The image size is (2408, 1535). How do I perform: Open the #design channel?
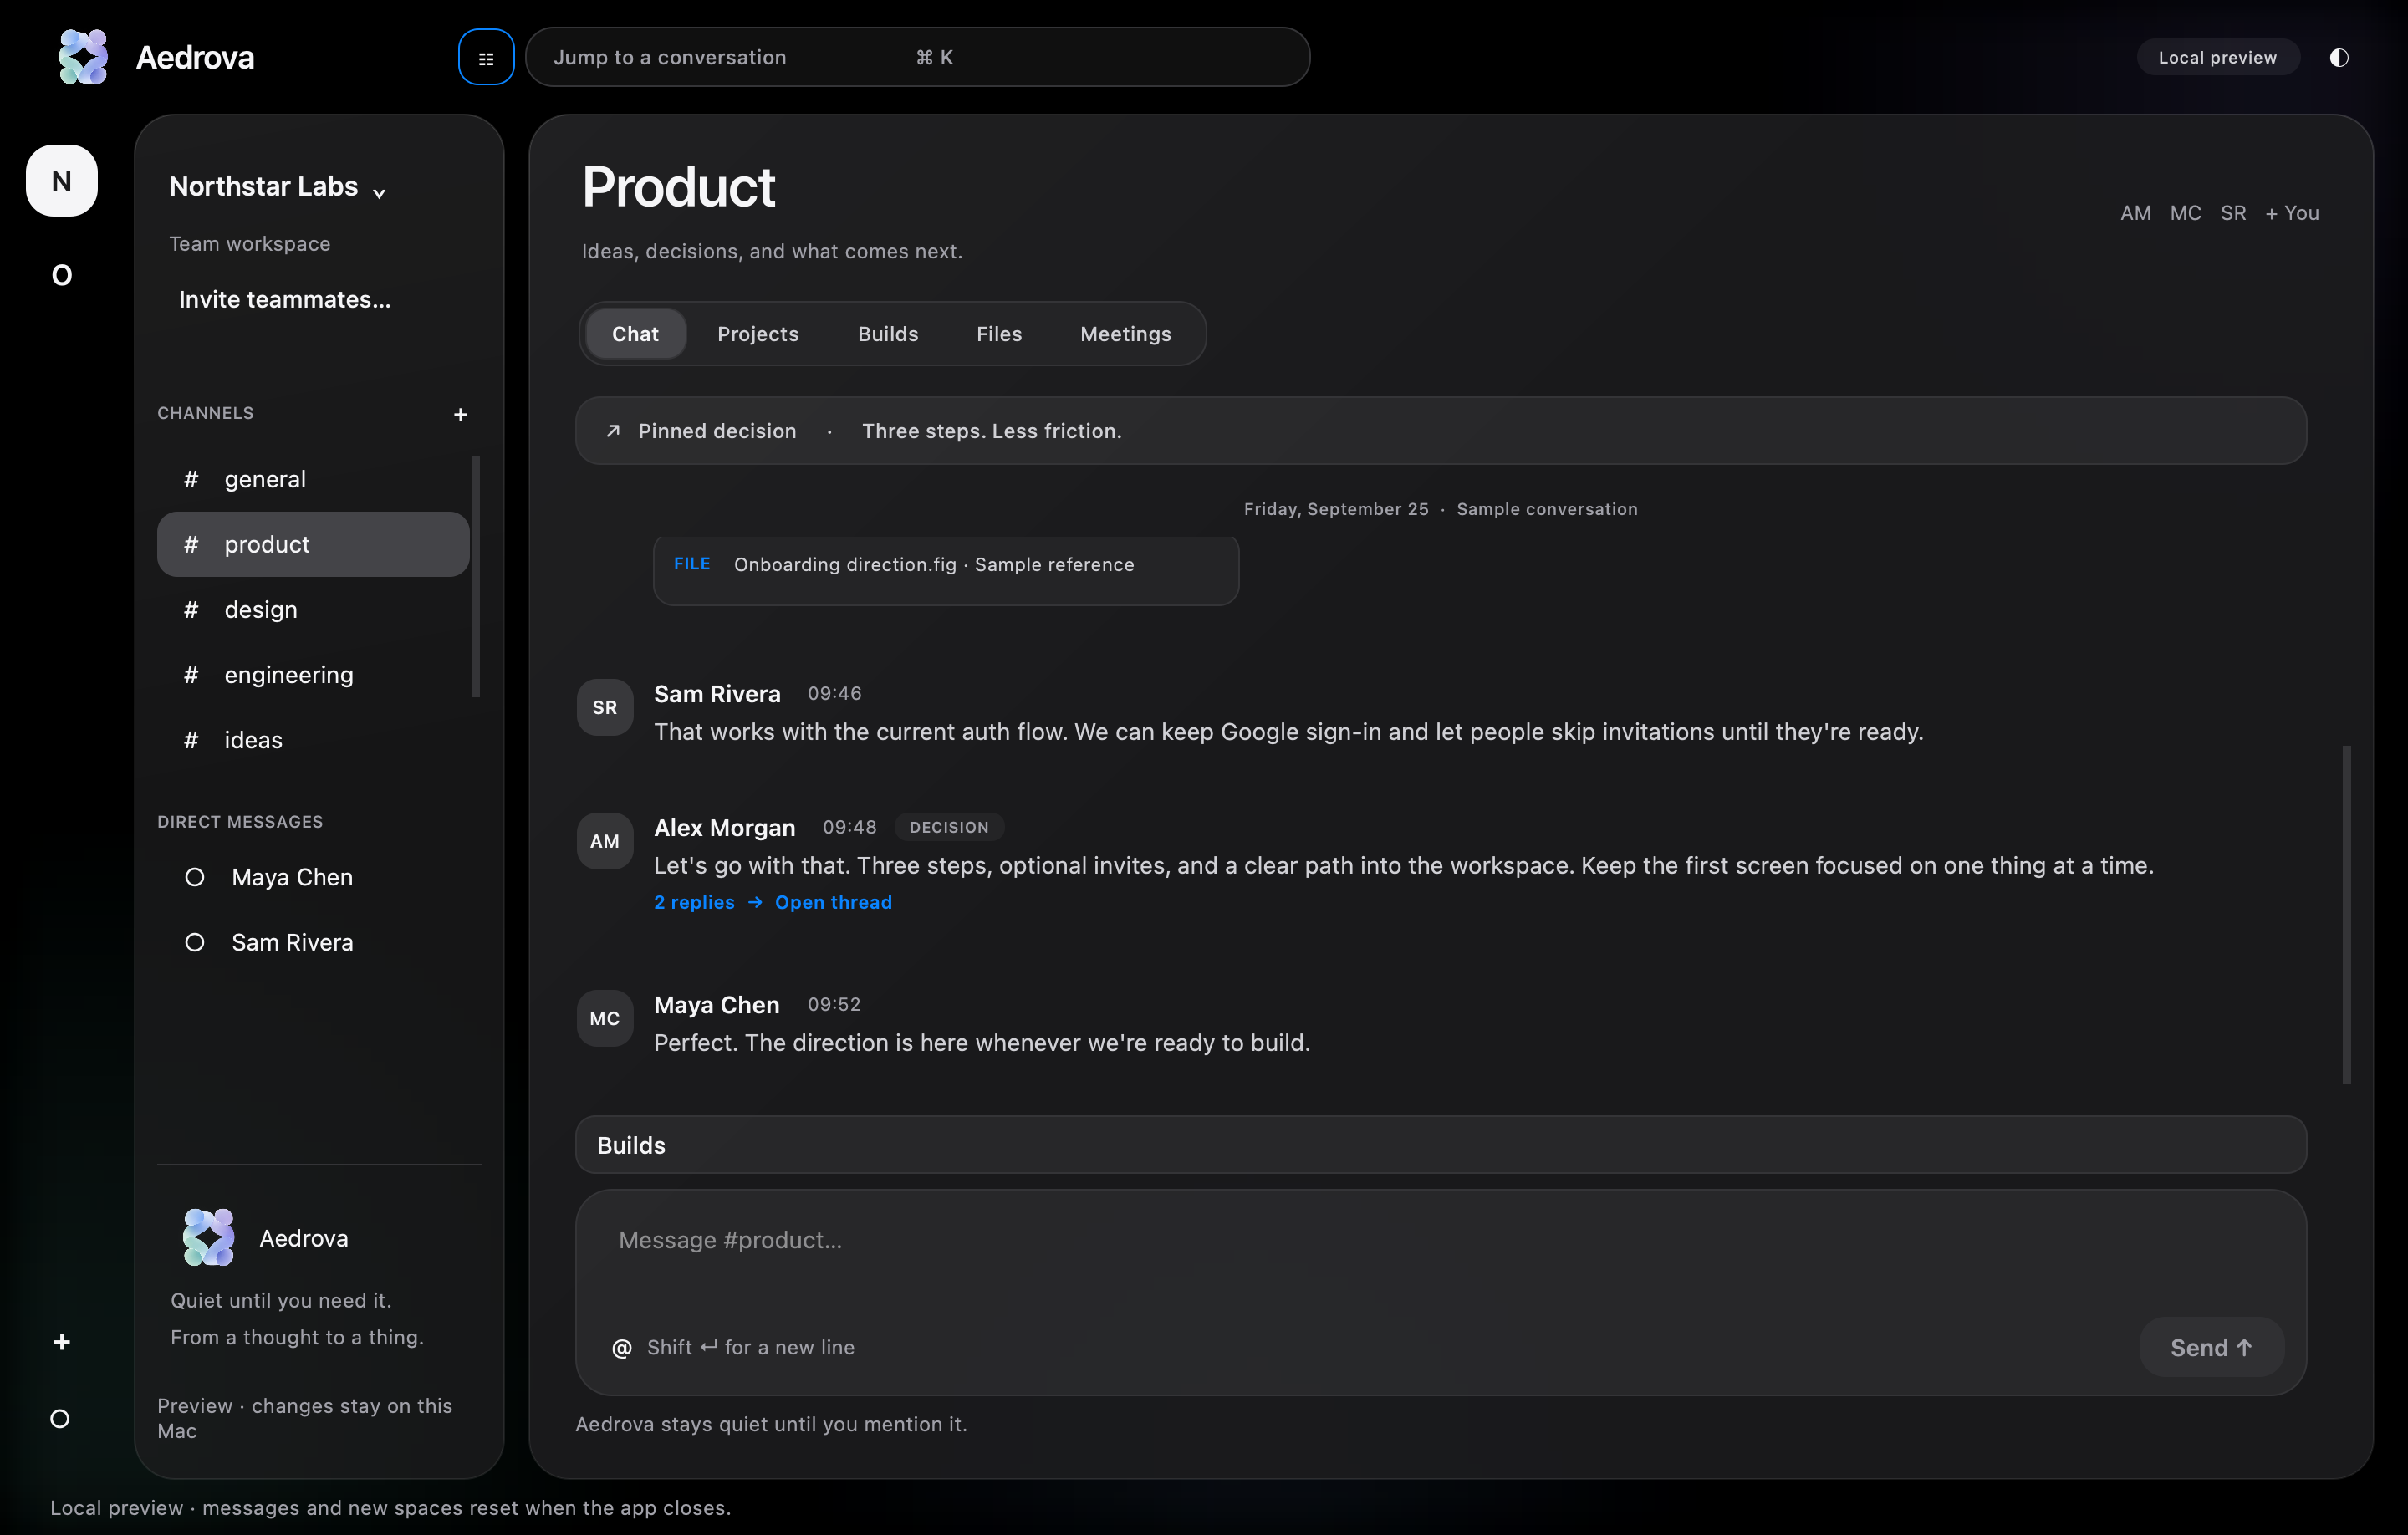[x=313, y=609]
